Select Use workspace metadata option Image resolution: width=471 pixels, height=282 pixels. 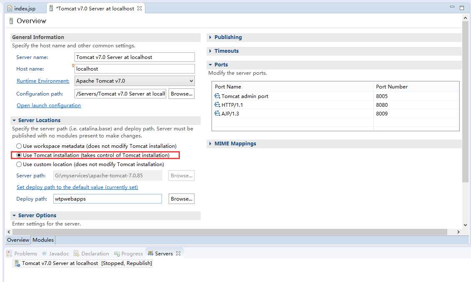coord(19,146)
